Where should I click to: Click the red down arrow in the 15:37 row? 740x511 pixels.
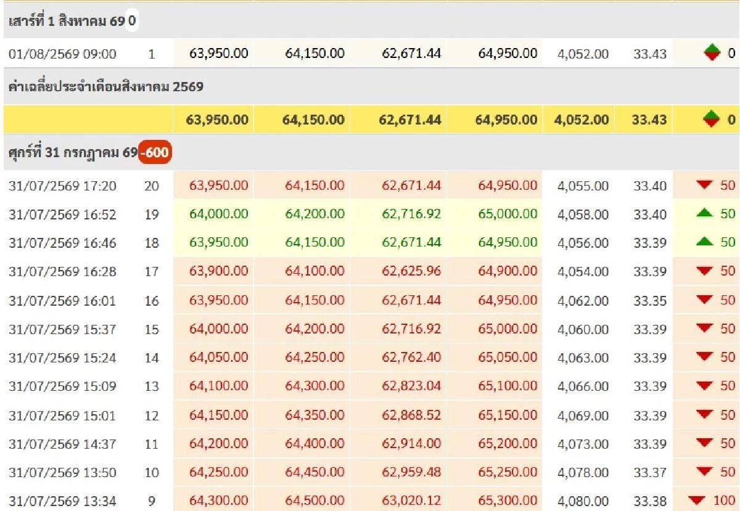pos(704,329)
